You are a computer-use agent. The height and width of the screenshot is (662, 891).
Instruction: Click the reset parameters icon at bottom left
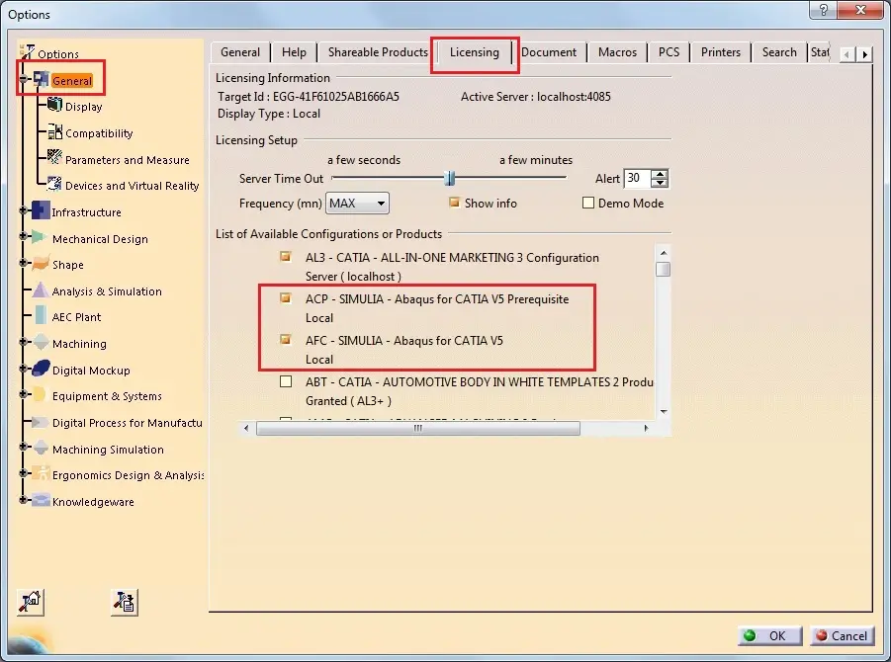click(x=31, y=602)
